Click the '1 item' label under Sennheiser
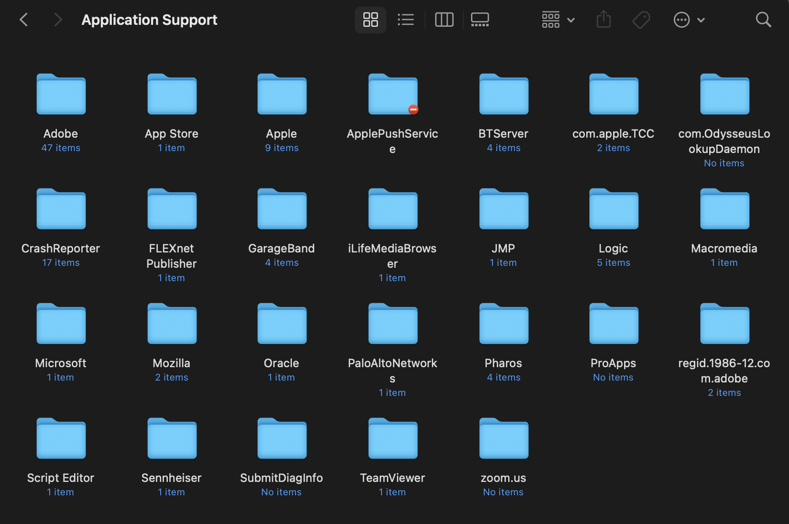789x524 pixels. (171, 492)
